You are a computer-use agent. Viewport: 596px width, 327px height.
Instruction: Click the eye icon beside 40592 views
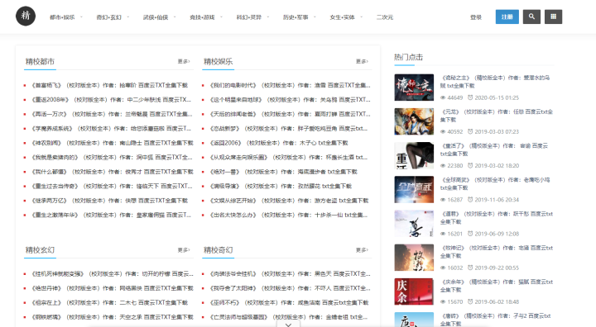pos(443,131)
